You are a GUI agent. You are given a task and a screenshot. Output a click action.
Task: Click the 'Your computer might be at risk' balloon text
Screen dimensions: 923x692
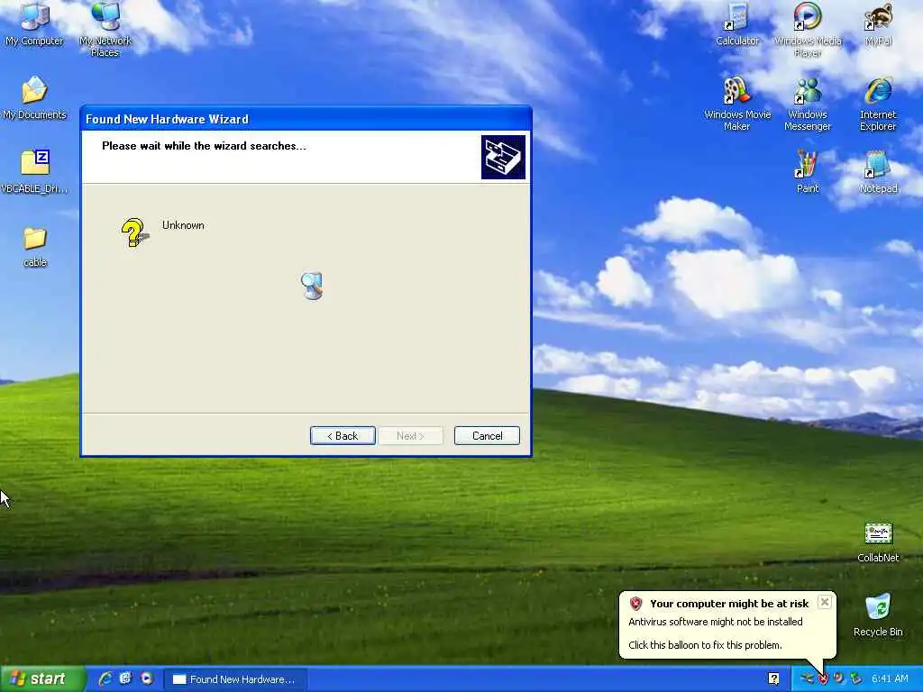pyautogui.click(x=729, y=604)
